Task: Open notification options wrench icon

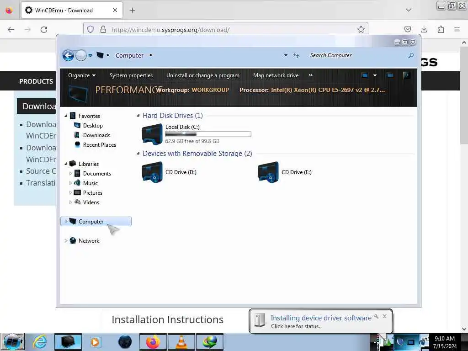Action: coord(376,316)
